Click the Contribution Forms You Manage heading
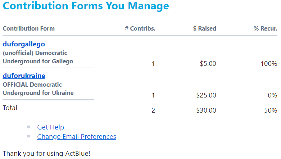 pyautogui.click(x=86, y=6)
